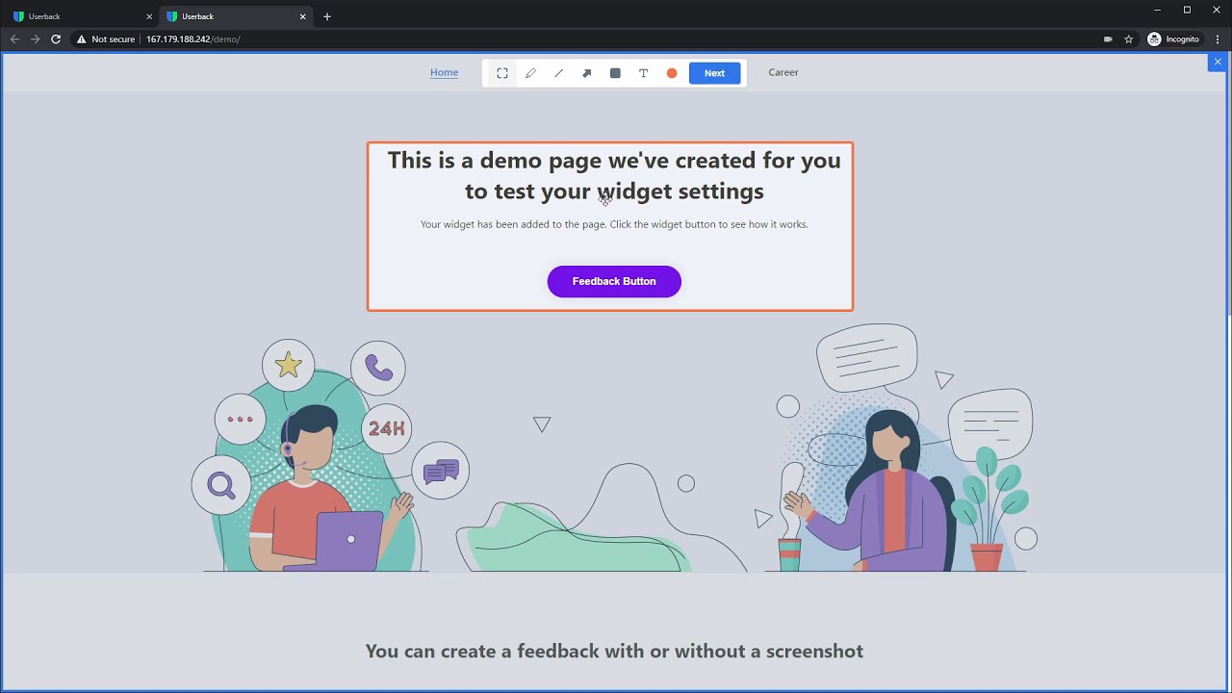Close the active second Userback tab
1232x693 pixels.
303,16
